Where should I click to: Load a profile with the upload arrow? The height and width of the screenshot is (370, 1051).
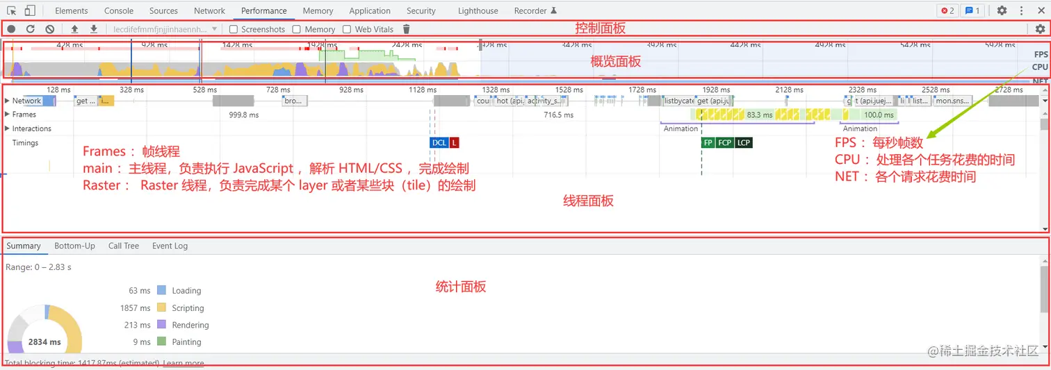coord(75,29)
